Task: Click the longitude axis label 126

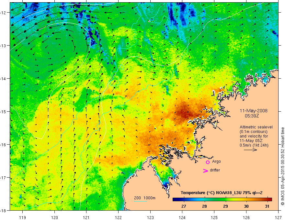Action: click(x=246, y=217)
